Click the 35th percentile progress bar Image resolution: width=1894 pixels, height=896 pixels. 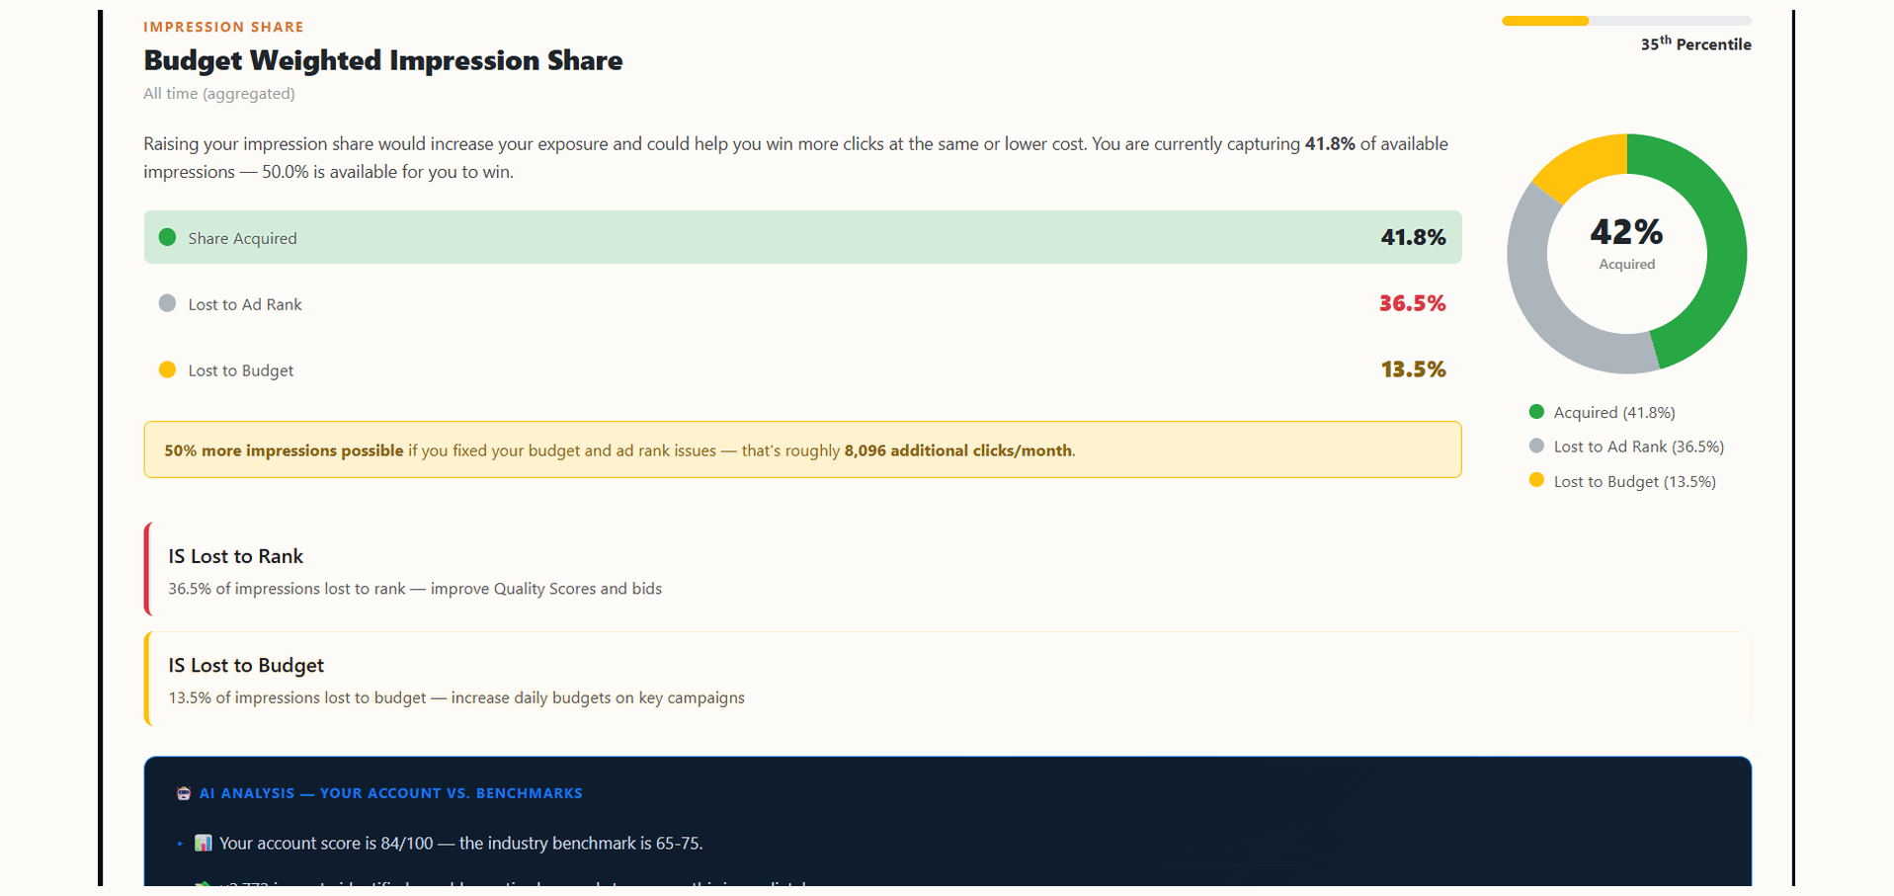[x=1626, y=21]
